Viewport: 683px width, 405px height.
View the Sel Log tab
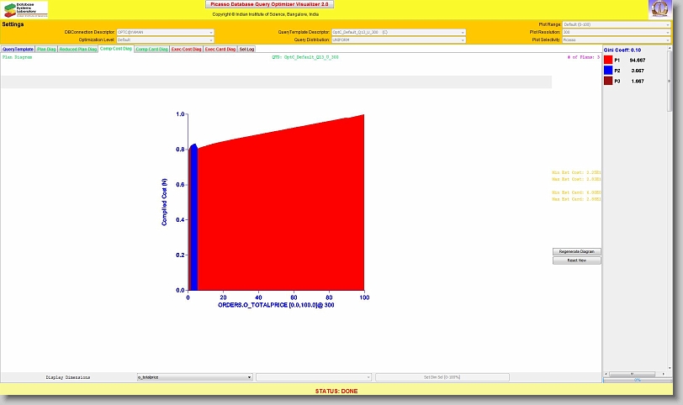[246, 50]
